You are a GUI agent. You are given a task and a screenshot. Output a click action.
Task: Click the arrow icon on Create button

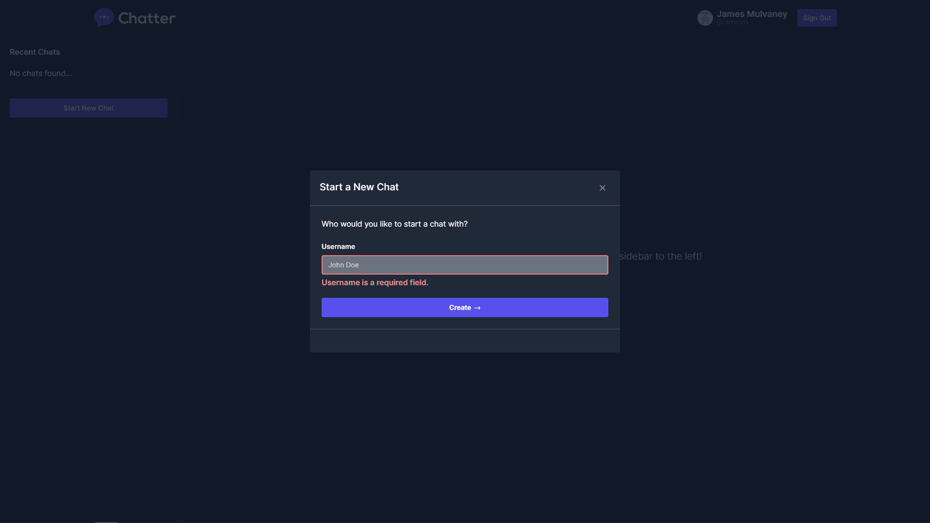click(477, 308)
